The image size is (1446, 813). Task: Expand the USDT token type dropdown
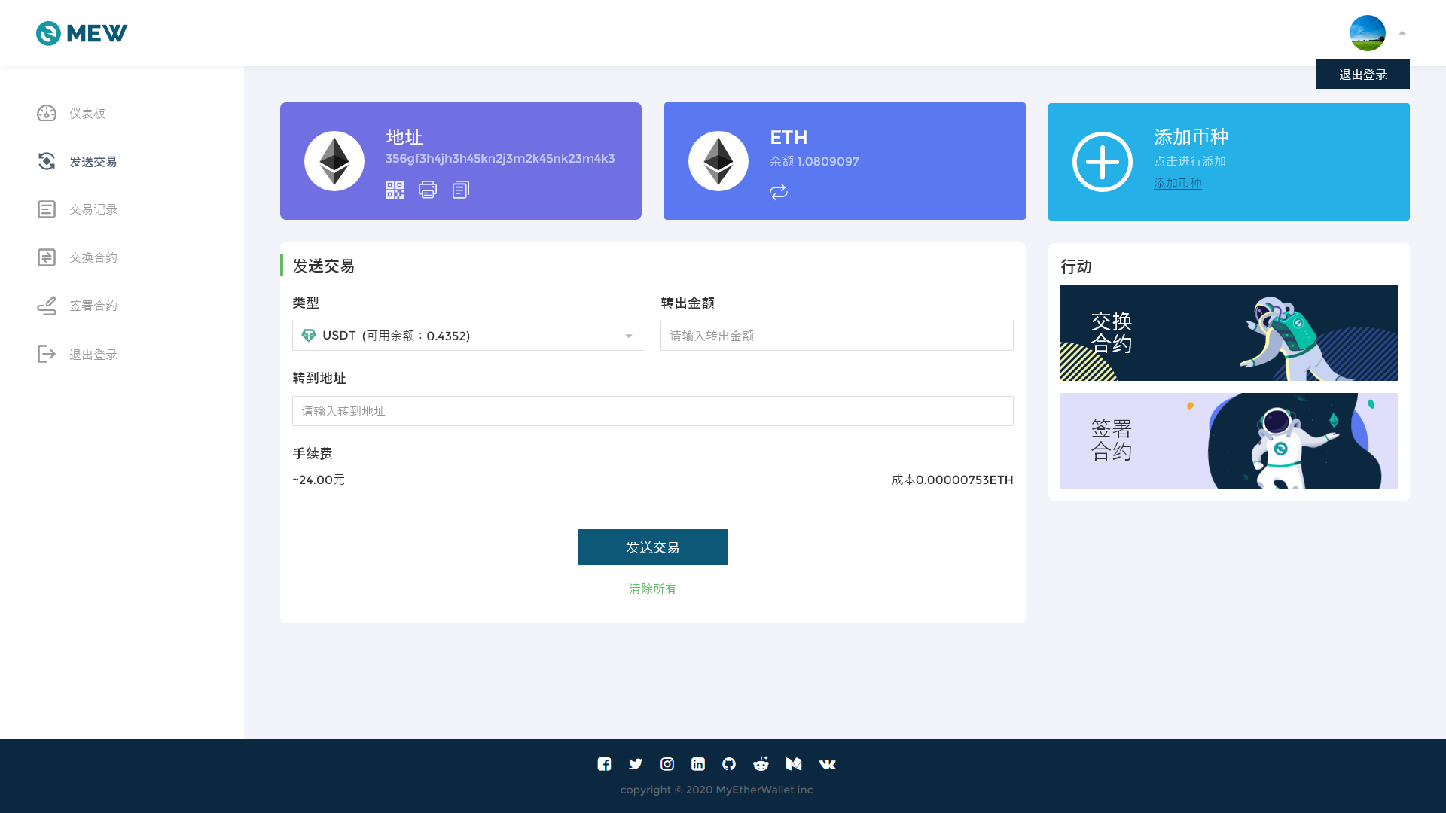point(468,336)
